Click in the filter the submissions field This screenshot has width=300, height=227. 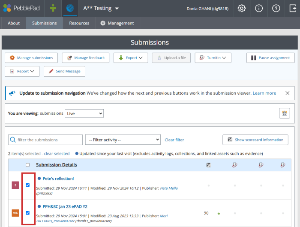pyautogui.click(x=45, y=140)
